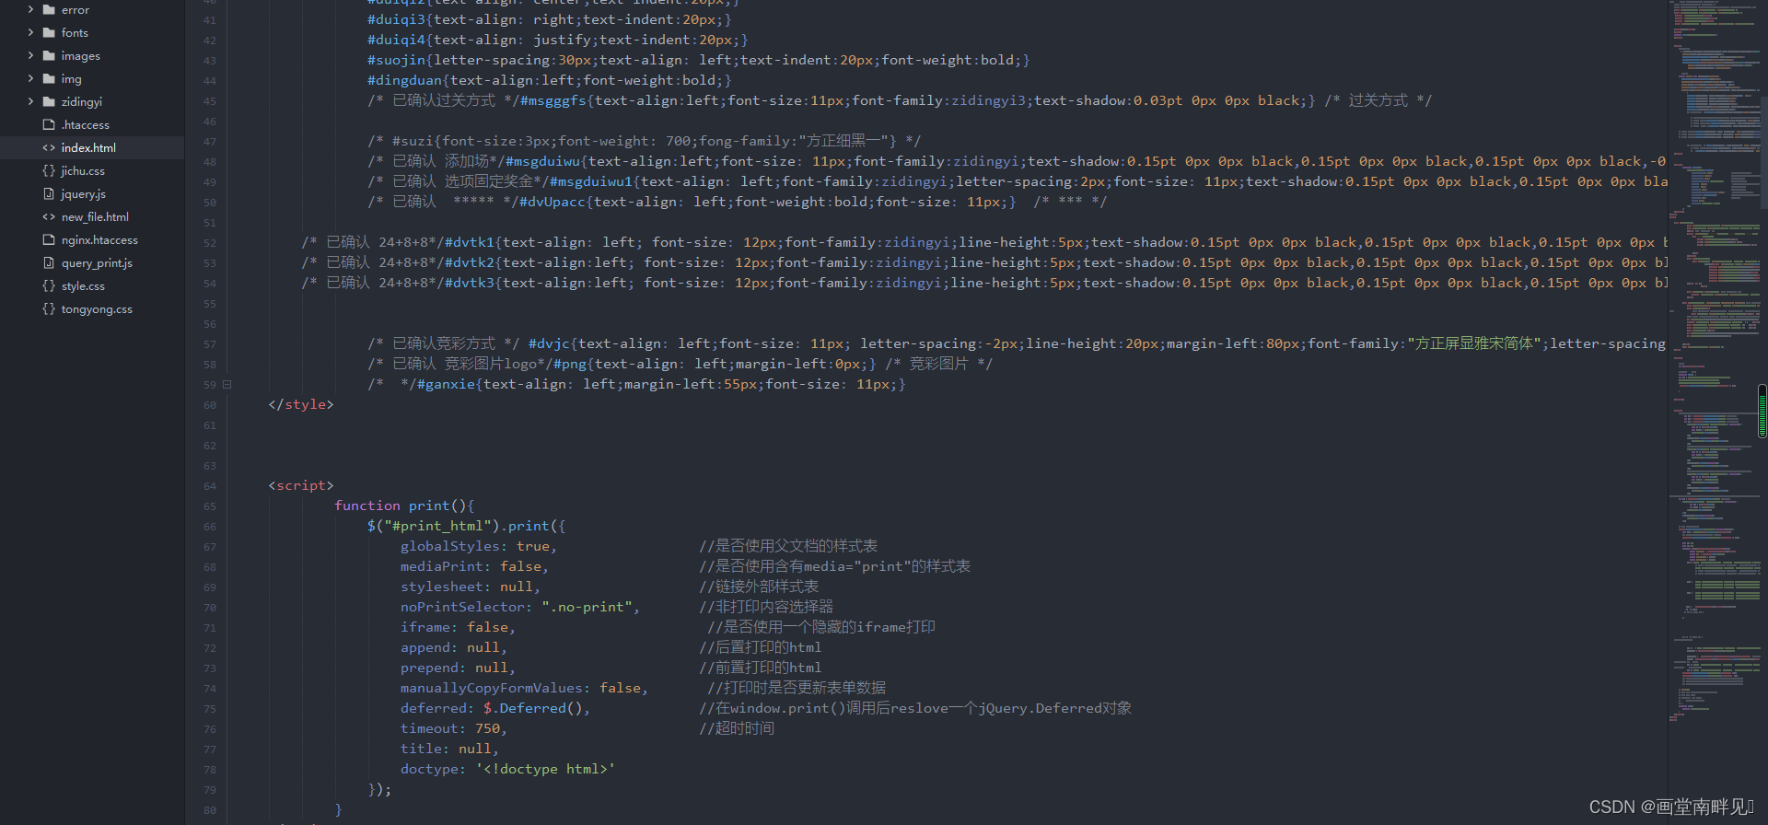1768x825 pixels.
Task: Click the new_file.html code icon
Action: [x=49, y=216]
